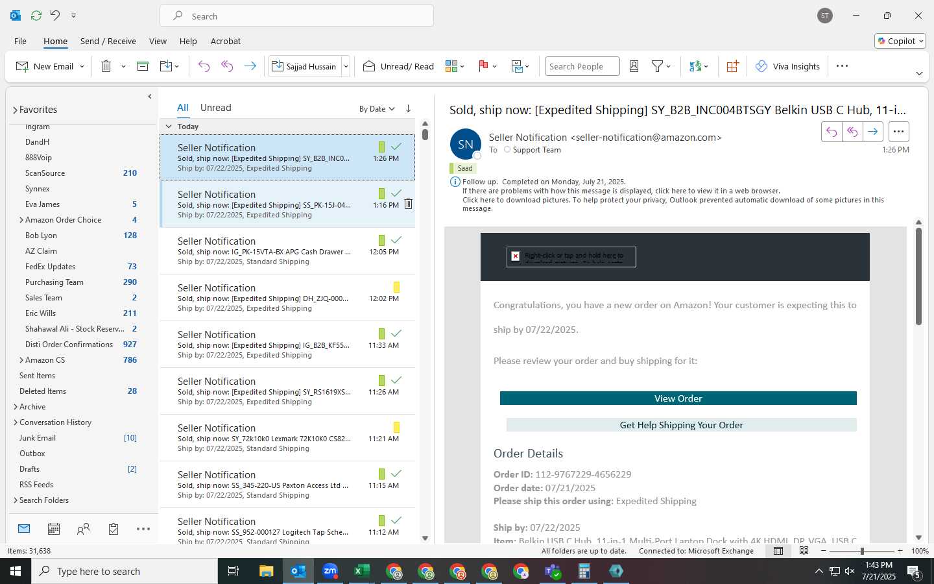The image size is (934, 584).
Task: Switch to People contacts icon
Action: click(x=83, y=529)
